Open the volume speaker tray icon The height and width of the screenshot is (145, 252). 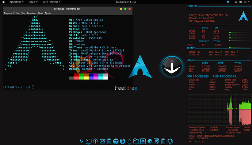240,2
